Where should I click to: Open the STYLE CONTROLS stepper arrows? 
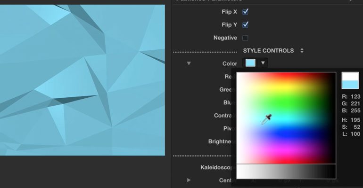302,50
